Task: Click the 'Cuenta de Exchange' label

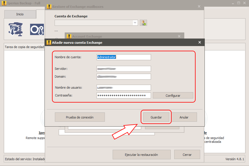Action: [x=71, y=16]
